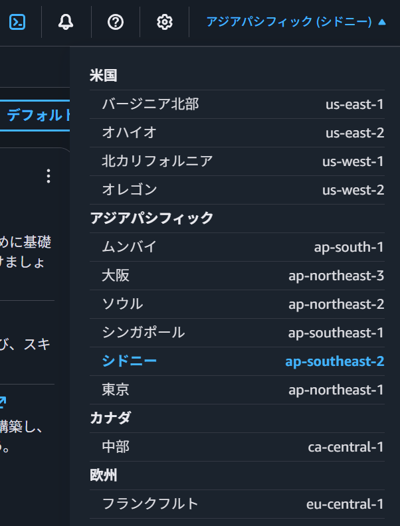This screenshot has height=526, width=400.
Task: Switch to 東京 ap-northeast-1 region
Action: point(237,390)
